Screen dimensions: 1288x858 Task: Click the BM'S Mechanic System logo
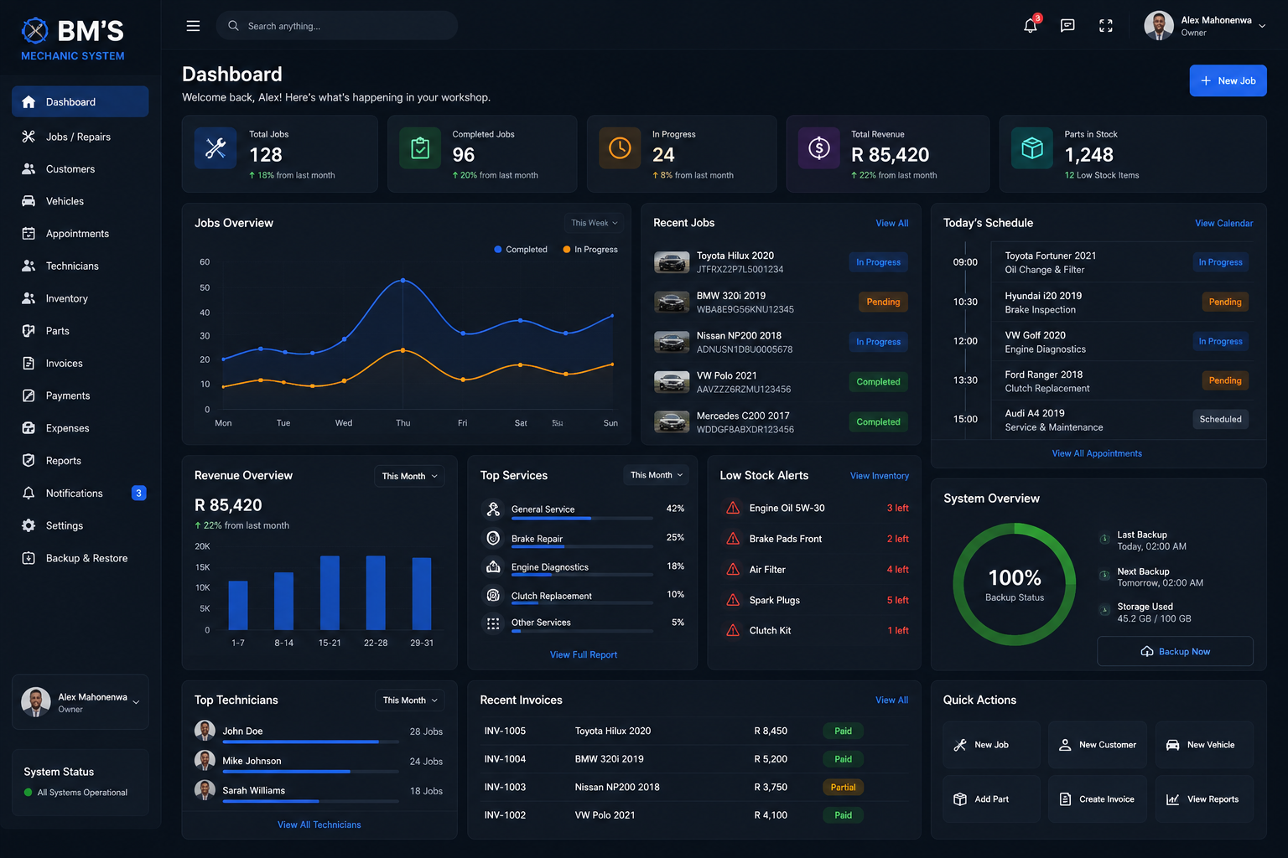pyautogui.click(x=73, y=39)
